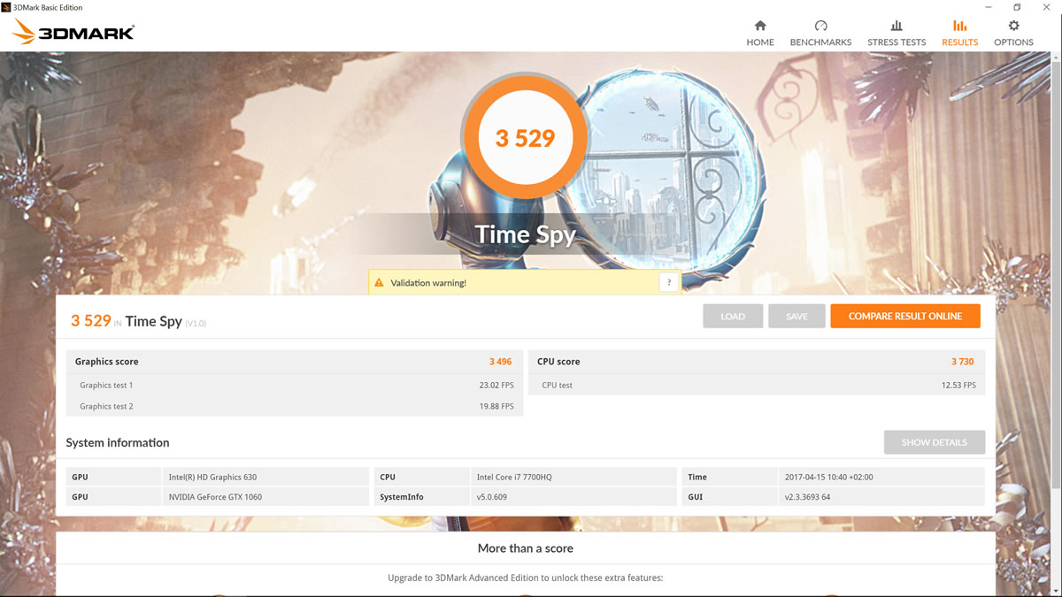Click NVIDIA GeForce GTX 1060 cell
This screenshot has height=597, width=1062.
tap(265, 497)
